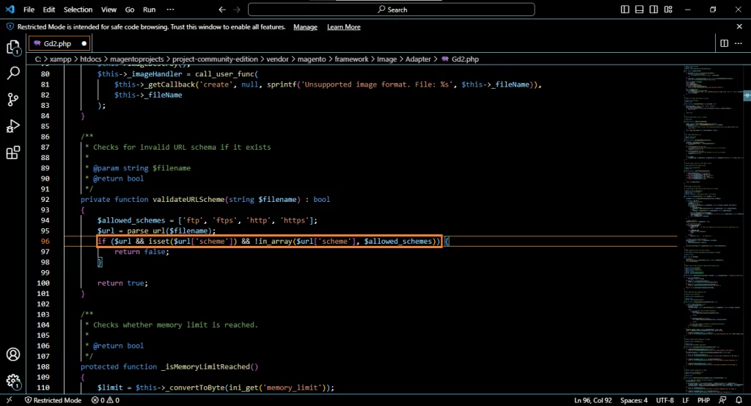751x406 pixels.
Task: Change encoding via UTF-8
Action: click(664, 400)
